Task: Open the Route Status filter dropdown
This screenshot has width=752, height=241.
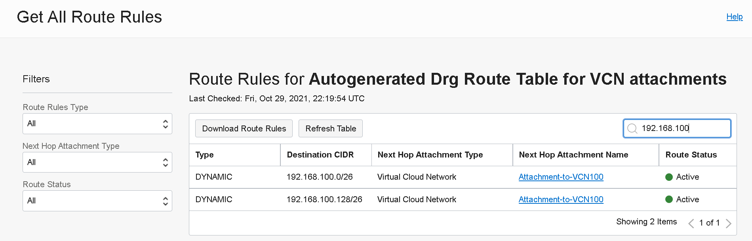Action: 97,201
